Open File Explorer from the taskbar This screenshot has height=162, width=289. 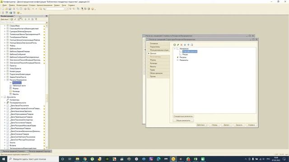tap(77, 159)
